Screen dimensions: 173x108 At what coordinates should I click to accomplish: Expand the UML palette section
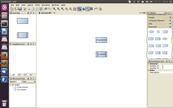point(160,24)
